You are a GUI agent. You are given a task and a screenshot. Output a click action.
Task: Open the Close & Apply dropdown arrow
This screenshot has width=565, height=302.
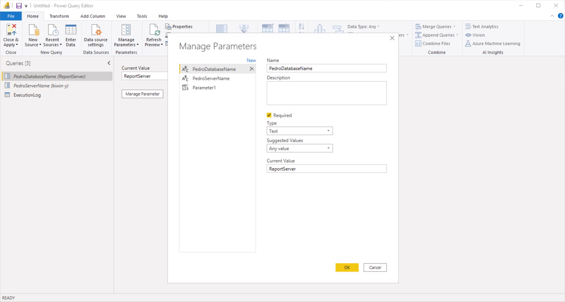(x=17, y=45)
